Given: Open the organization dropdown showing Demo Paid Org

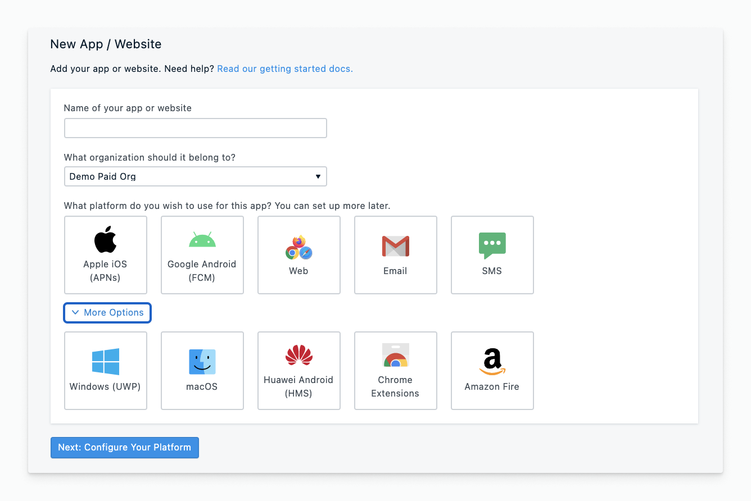Looking at the screenshot, I should [196, 176].
